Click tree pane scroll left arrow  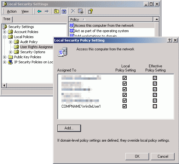(x=4, y=85)
